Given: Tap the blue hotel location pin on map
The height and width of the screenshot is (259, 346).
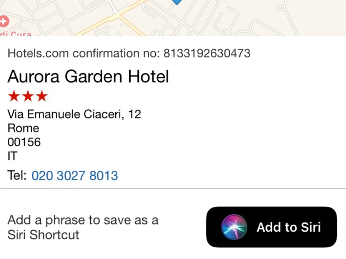Looking at the screenshot, I should 176,2.
